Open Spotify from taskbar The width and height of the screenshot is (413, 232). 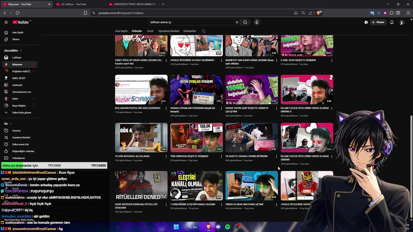pos(227,227)
